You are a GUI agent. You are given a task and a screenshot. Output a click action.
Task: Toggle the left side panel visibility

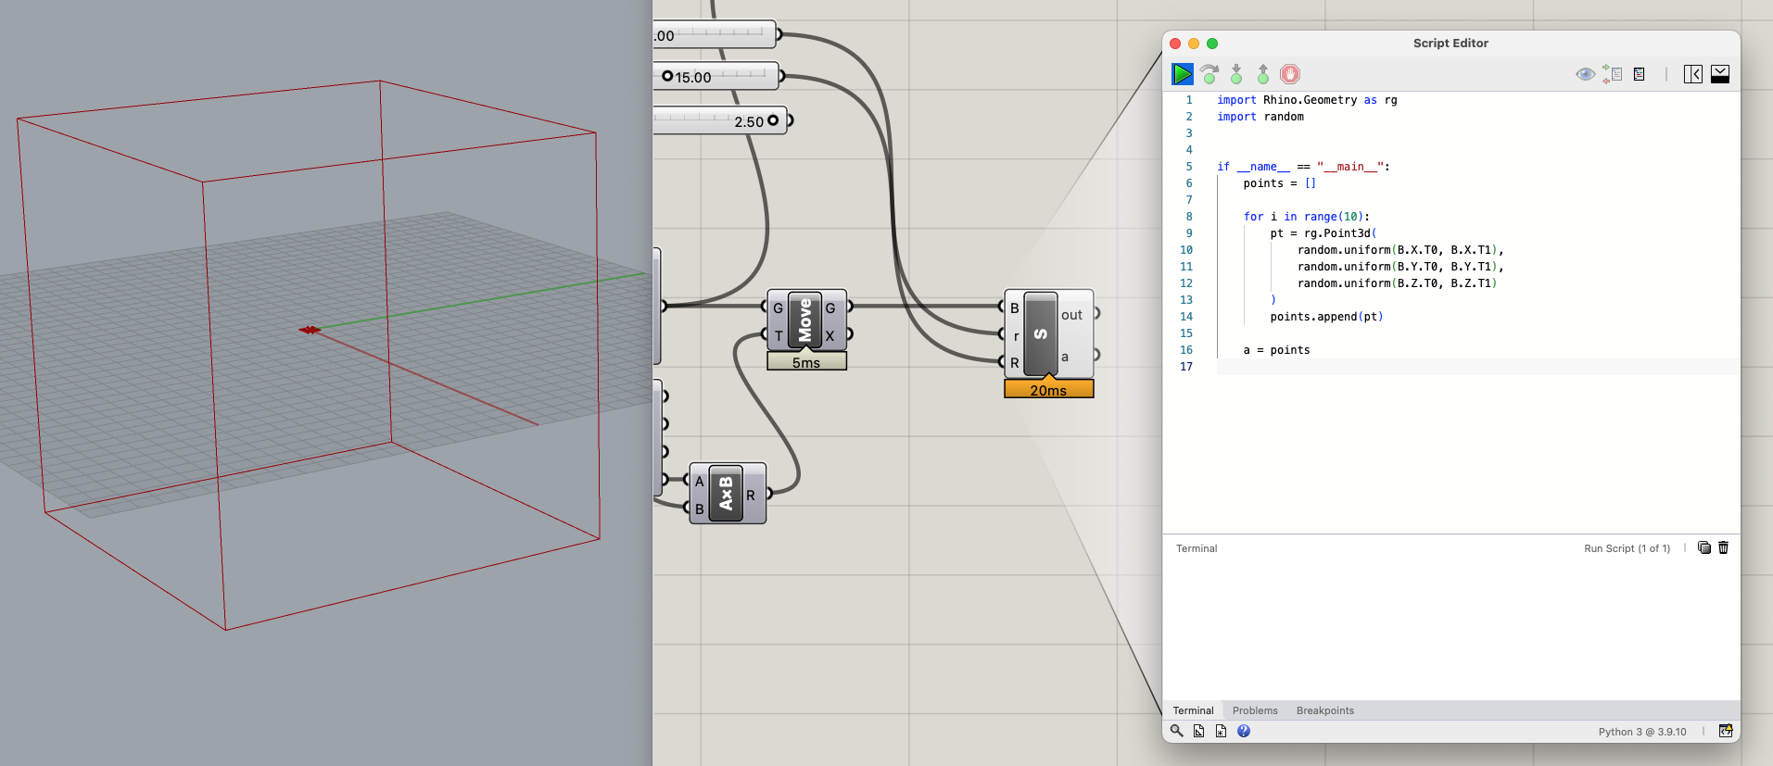tap(1692, 74)
